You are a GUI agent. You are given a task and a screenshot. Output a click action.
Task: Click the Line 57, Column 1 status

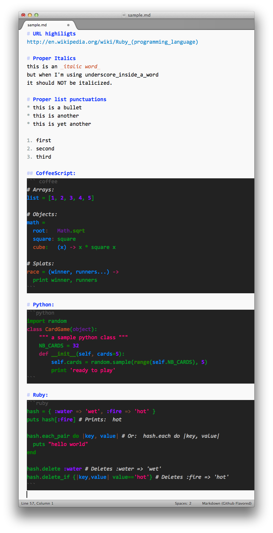tap(37, 503)
